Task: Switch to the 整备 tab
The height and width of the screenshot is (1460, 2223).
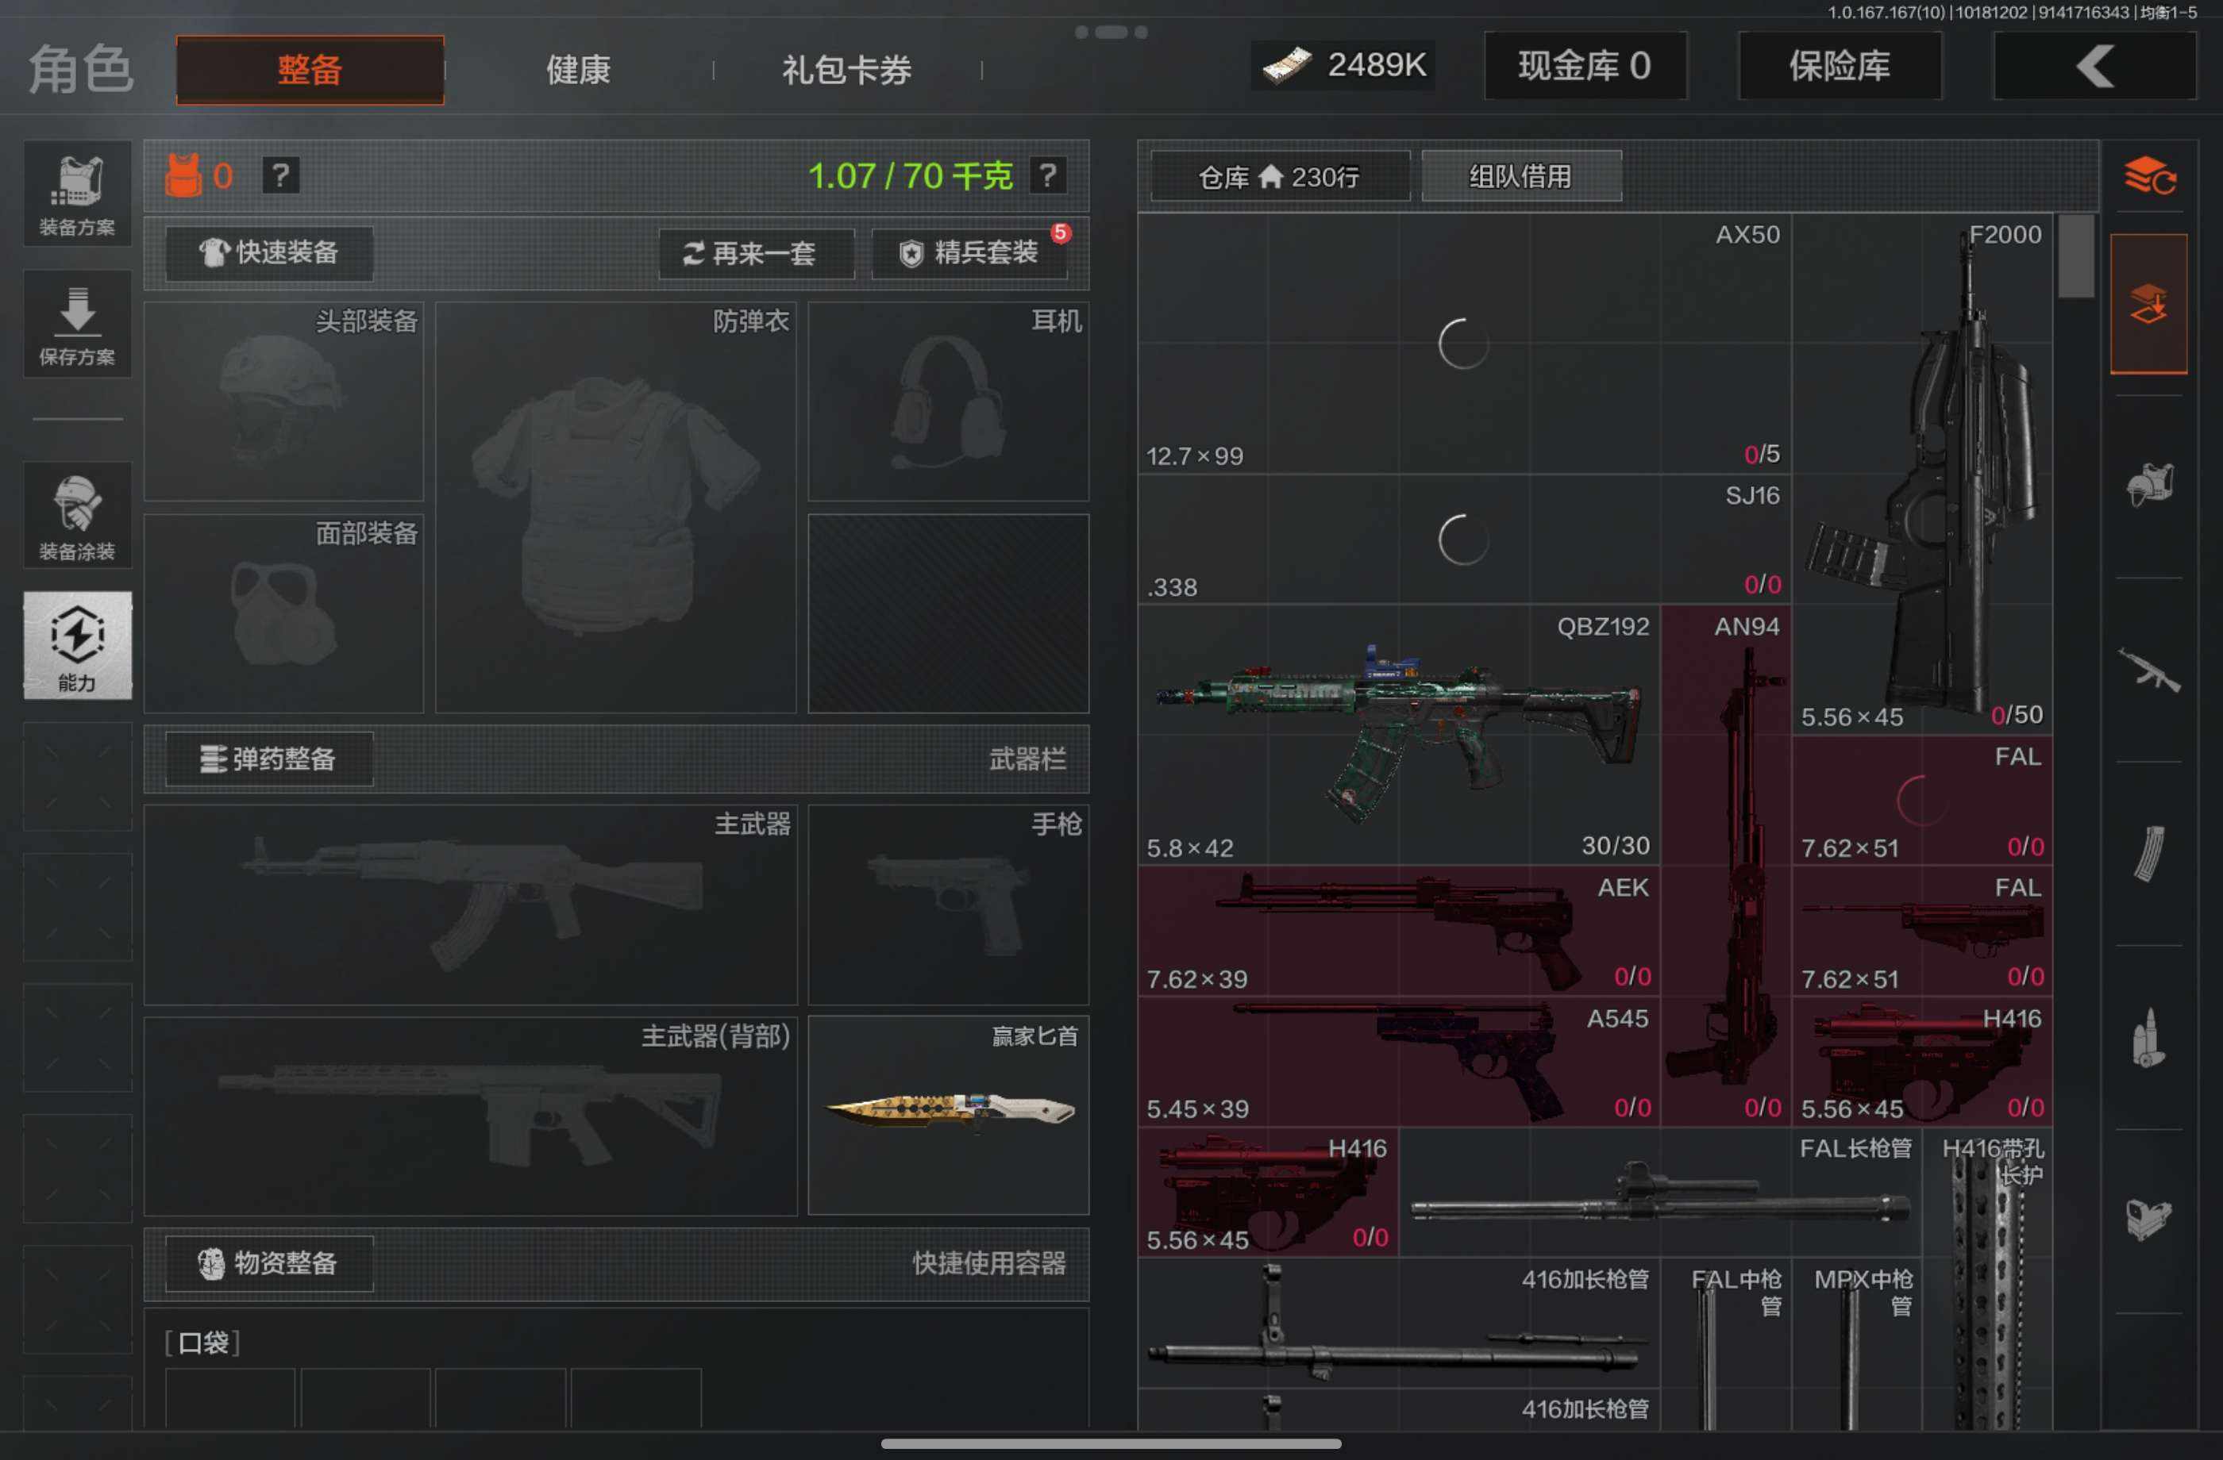Action: pyautogui.click(x=310, y=70)
